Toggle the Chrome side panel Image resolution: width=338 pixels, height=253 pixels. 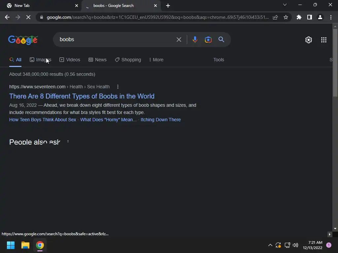(x=310, y=17)
